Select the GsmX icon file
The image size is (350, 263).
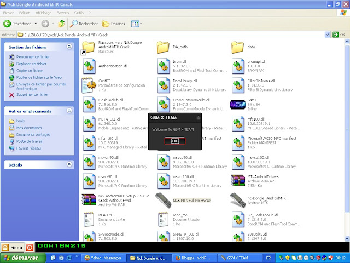pyautogui.click(x=238, y=105)
